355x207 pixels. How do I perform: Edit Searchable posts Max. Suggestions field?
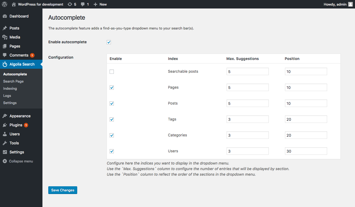pyautogui.click(x=248, y=71)
